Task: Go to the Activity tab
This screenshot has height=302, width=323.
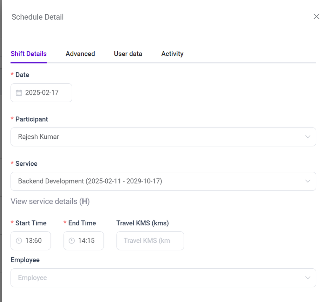Action: pos(172,54)
